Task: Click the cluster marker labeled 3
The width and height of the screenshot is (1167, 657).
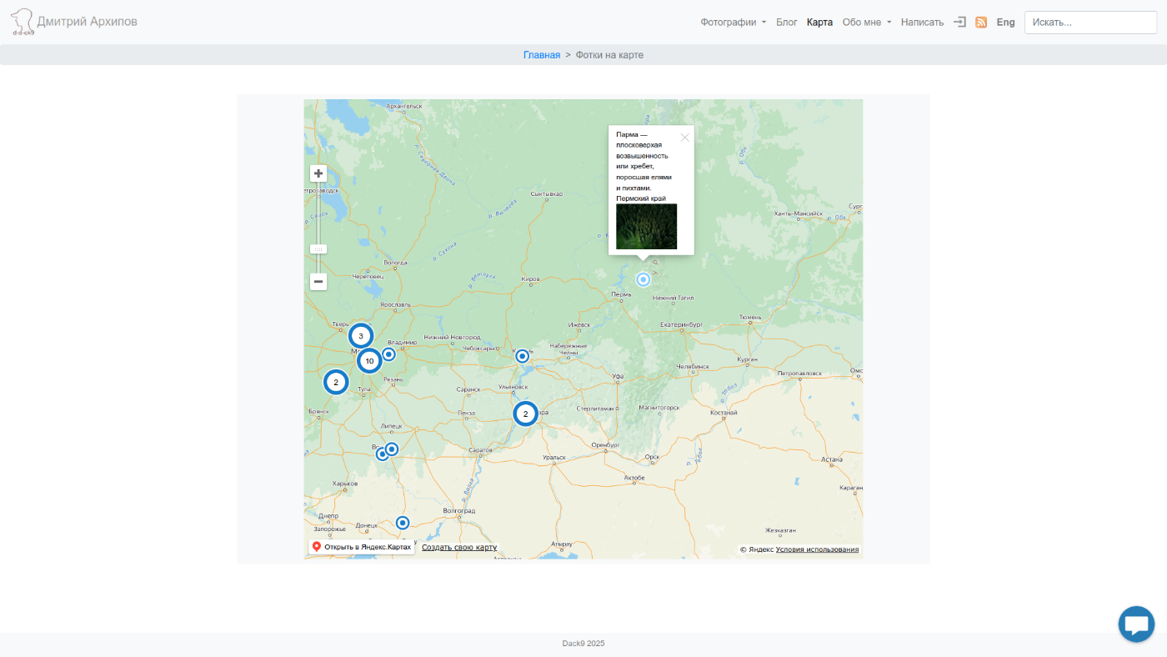Action: [360, 336]
